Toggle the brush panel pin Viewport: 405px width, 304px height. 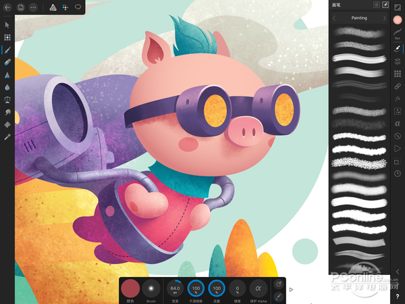click(385, 5)
